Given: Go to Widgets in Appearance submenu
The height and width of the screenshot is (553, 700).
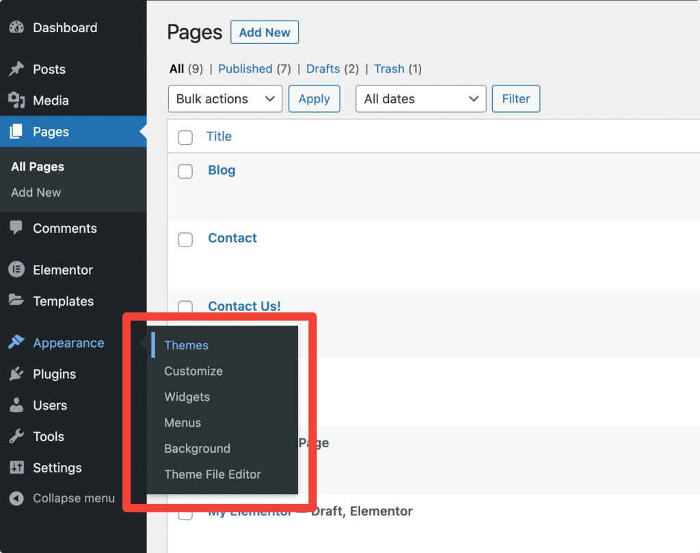Looking at the screenshot, I should pos(187,397).
